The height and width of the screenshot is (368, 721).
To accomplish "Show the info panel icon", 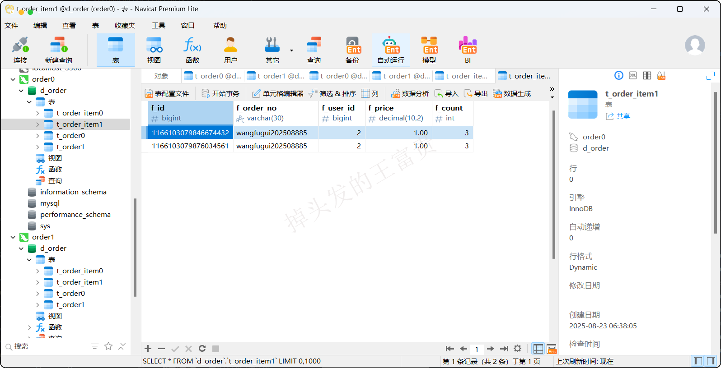I will coord(619,75).
